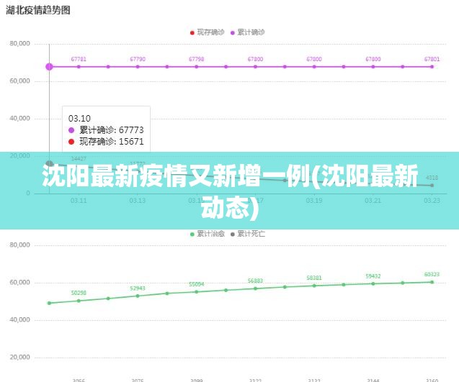Click the green data label 56883
This screenshot has height=382, width=459.
point(255,281)
